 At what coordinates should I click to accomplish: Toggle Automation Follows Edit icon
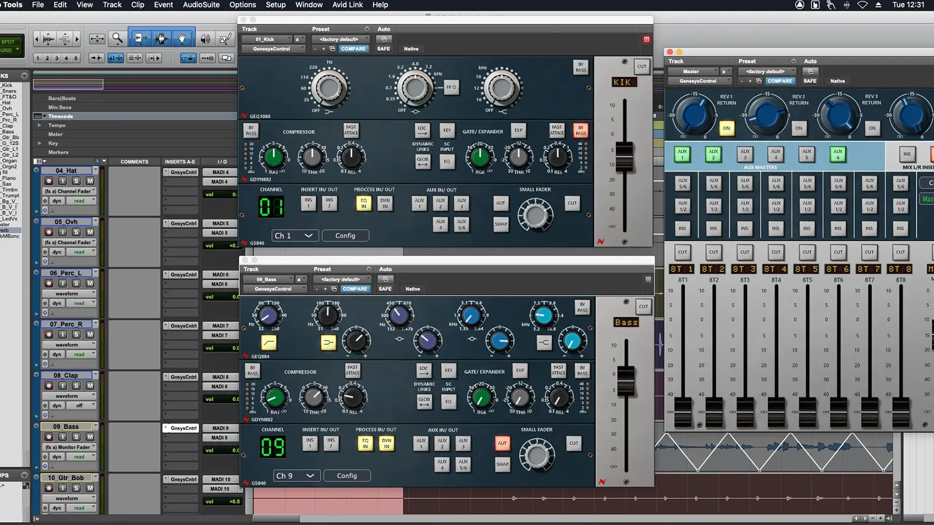pyautogui.click(x=188, y=58)
